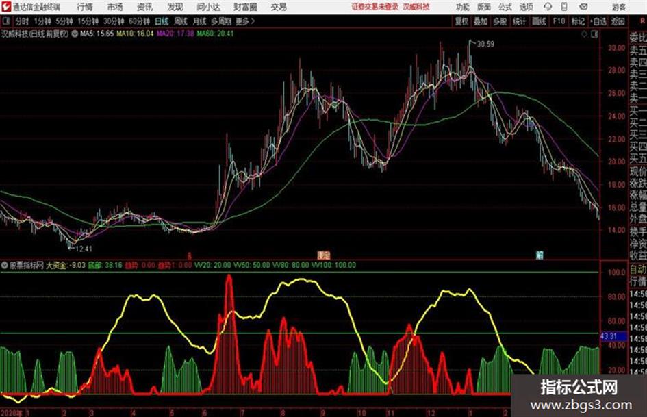Toggle the side panel icon beside the diamond
Viewport: 647px width, 417px height.
[x=594, y=34]
